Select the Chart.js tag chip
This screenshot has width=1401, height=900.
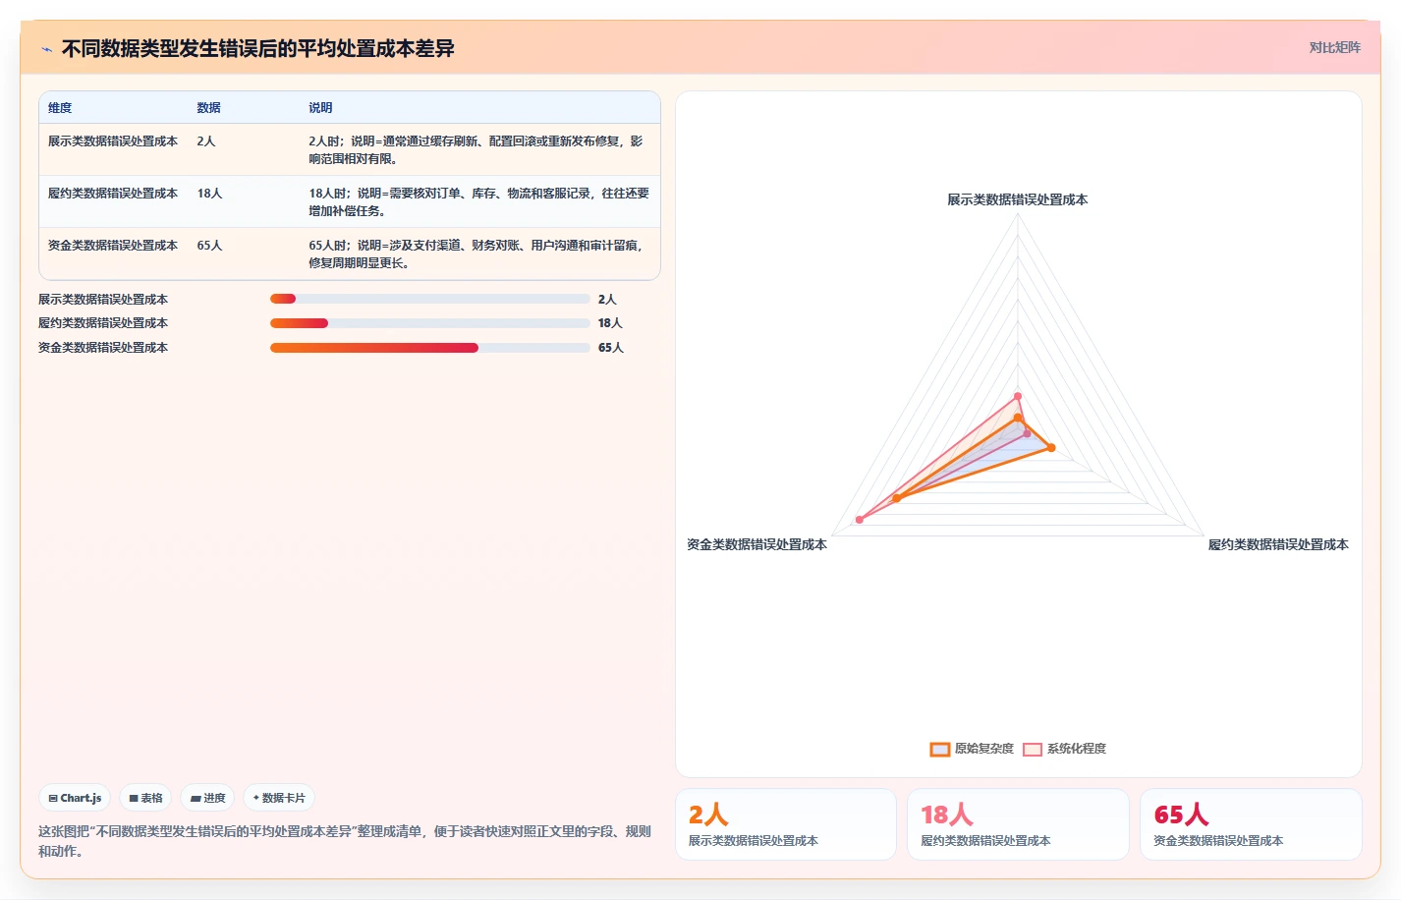(x=76, y=798)
